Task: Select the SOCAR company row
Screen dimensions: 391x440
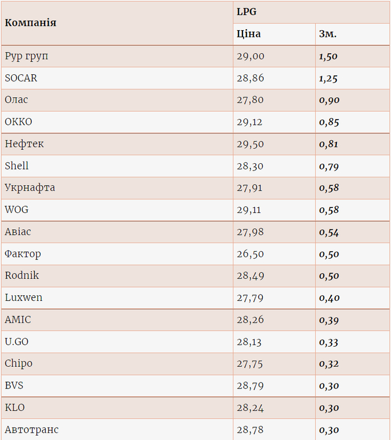Action: pyautogui.click(x=21, y=78)
